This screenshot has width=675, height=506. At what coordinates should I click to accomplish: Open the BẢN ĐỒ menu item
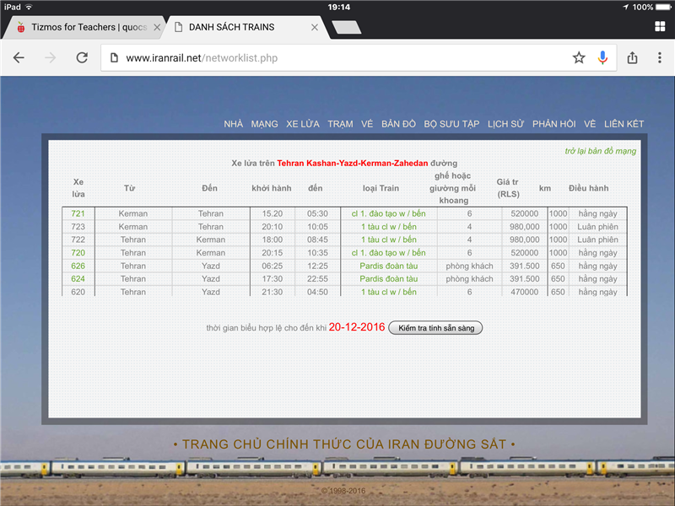point(398,124)
